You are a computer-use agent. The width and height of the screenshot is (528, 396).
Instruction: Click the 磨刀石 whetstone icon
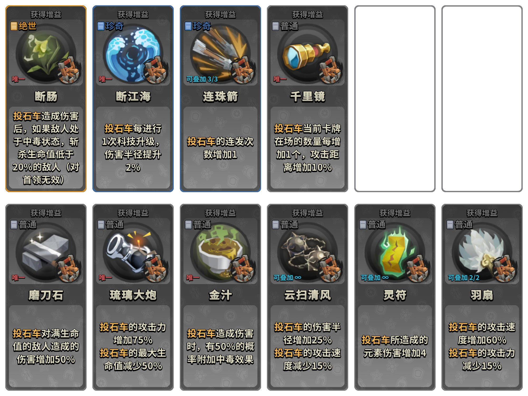click(46, 252)
